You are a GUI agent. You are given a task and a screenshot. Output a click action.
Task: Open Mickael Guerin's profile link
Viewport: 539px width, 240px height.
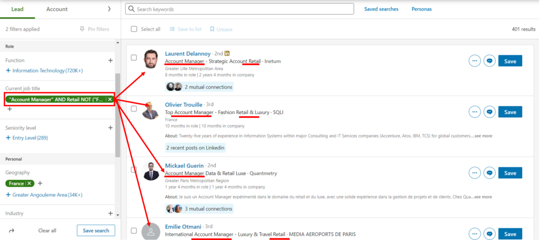pos(185,165)
